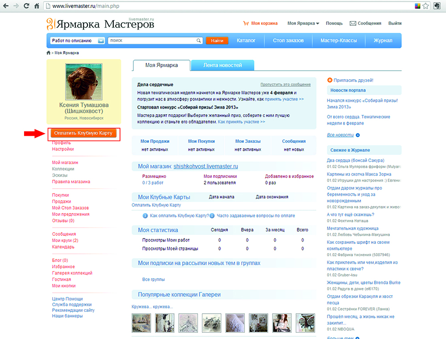Open the Работ по описанию search type dropdown
Image resolution: width=446 pixels, height=339 pixels.
pyautogui.click(x=78, y=40)
